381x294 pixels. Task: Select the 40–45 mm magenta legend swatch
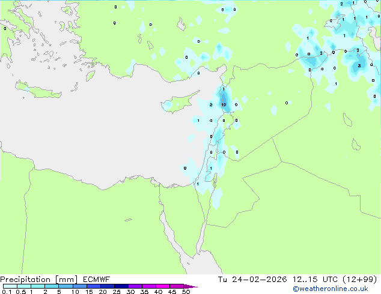point(163,286)
